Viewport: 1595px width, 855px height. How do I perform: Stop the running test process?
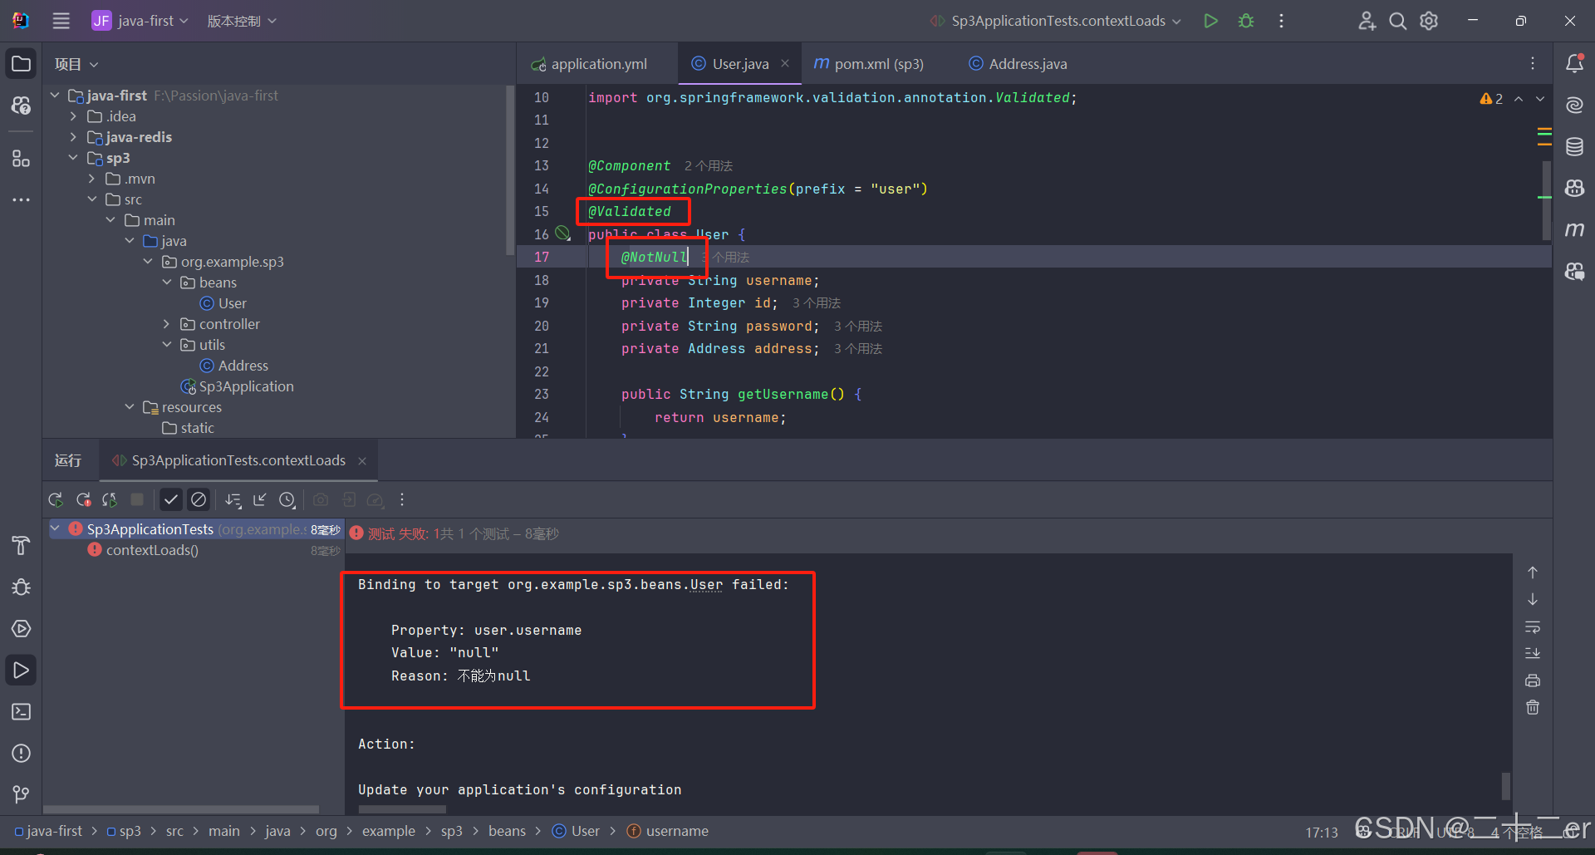137,499
